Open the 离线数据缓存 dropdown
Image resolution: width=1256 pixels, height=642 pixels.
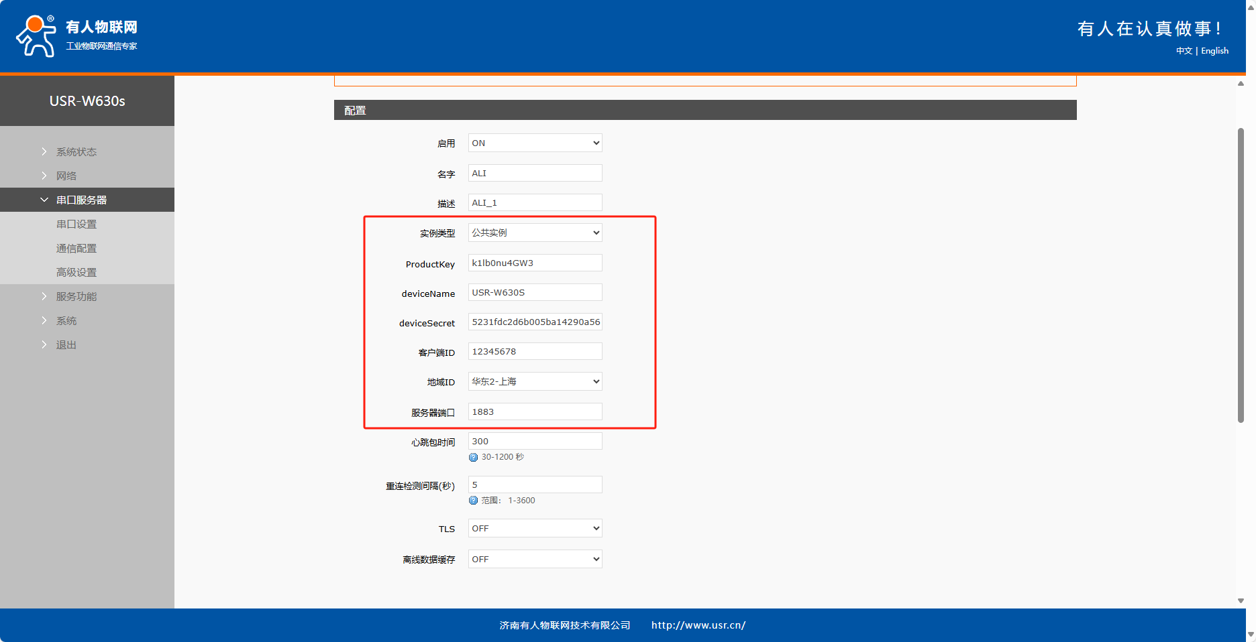coord(535,559)
